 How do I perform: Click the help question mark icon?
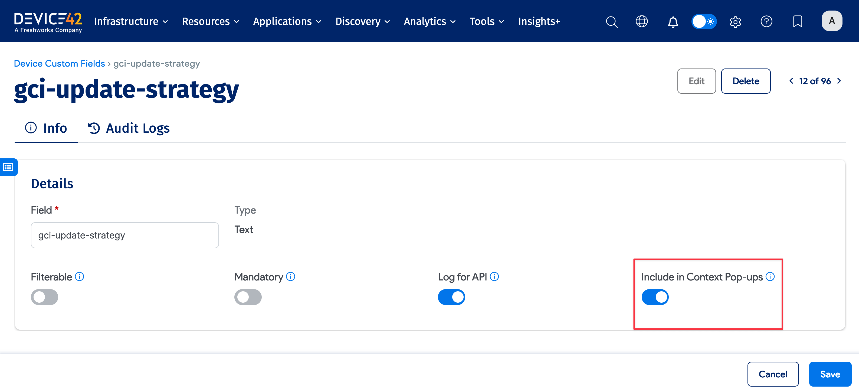766,22
